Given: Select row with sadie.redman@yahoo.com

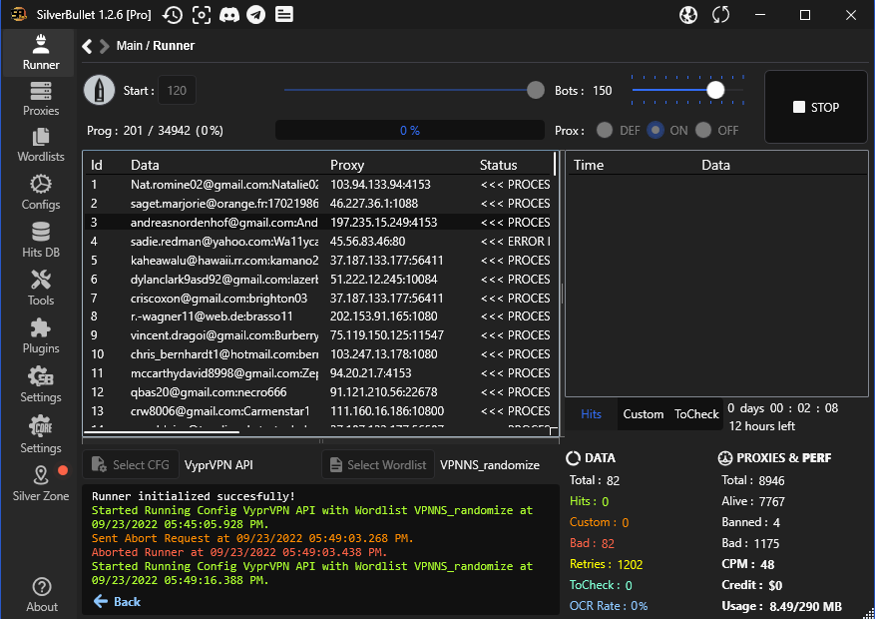Looking at the screenshot, I should 317,242.
